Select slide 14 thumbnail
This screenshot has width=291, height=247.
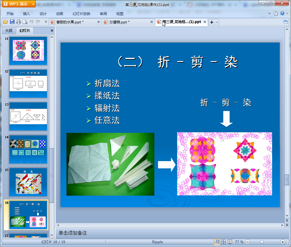28,149
